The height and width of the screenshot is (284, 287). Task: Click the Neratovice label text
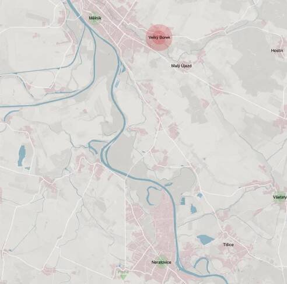click(x=161, y=262)
